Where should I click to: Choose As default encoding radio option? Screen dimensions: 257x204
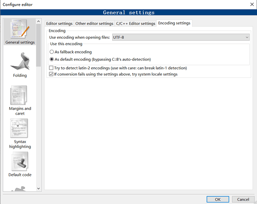[x=52, y=59]
